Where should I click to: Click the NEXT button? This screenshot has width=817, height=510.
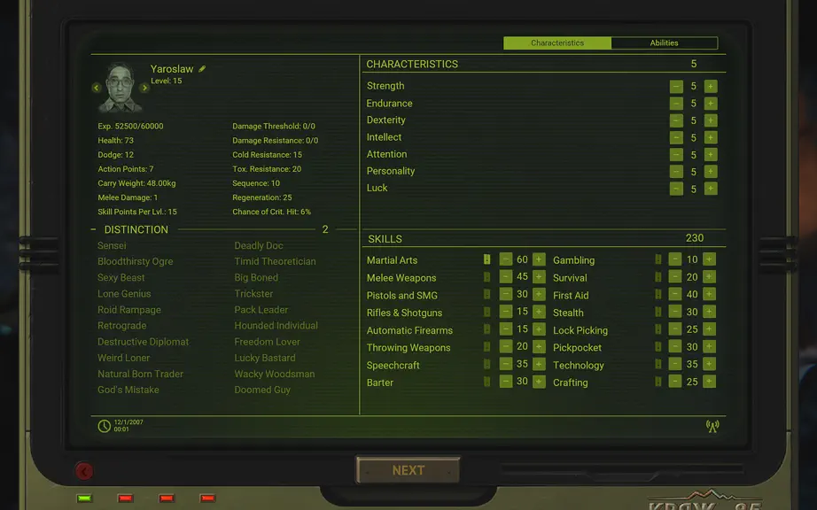click(408, 470)
